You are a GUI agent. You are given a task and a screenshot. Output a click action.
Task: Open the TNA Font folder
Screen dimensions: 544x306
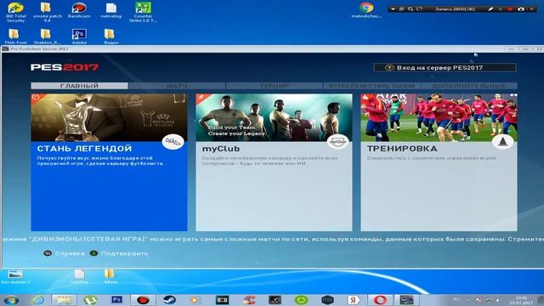tap(15, 37)
